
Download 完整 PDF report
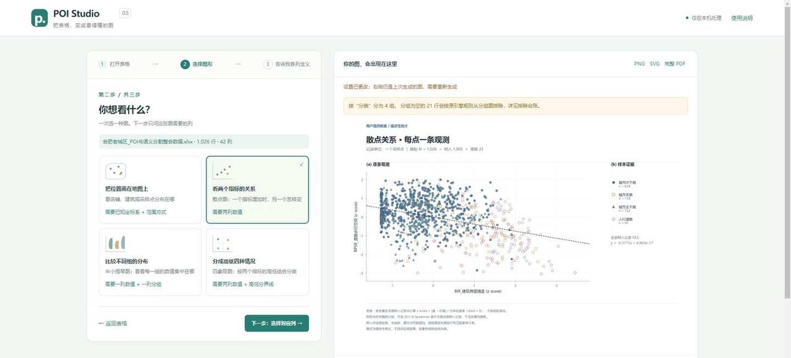(675, 64)
